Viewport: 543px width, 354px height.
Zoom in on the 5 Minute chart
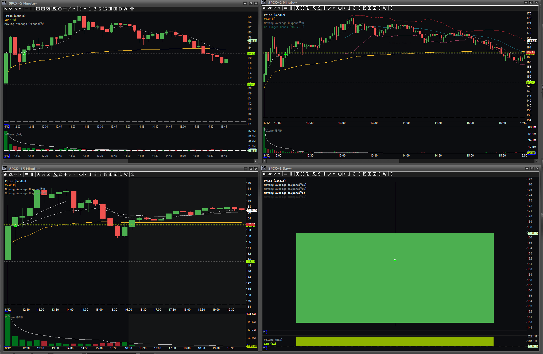pos(38,9)
